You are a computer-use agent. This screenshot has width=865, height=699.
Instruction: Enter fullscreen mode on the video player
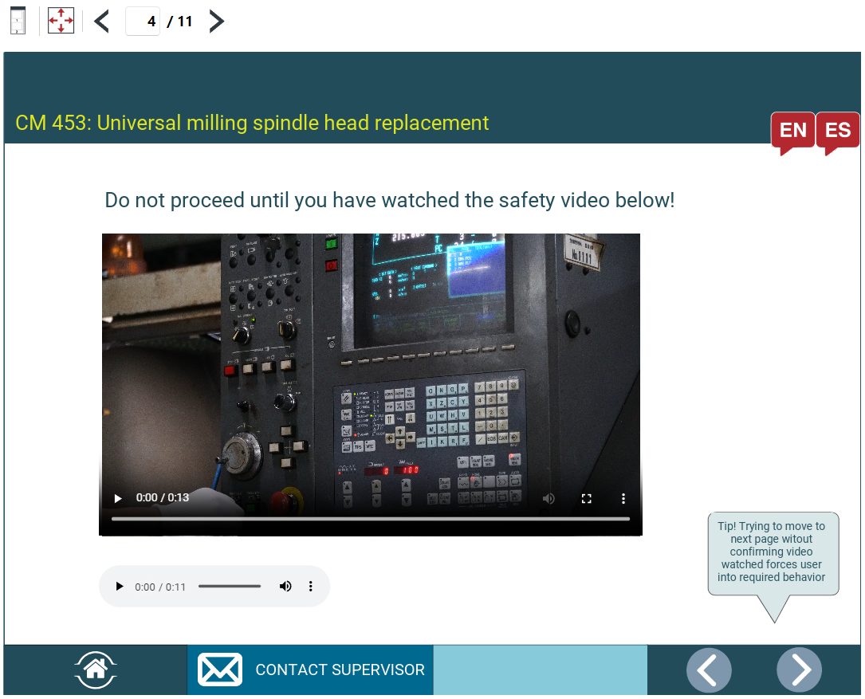click(587, 497)
